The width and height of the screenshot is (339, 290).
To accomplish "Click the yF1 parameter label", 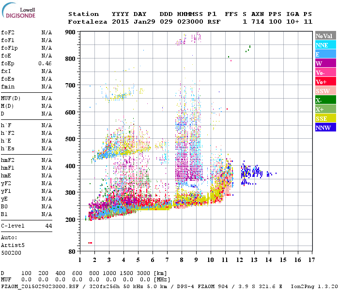I will click(x=6, y=191).
